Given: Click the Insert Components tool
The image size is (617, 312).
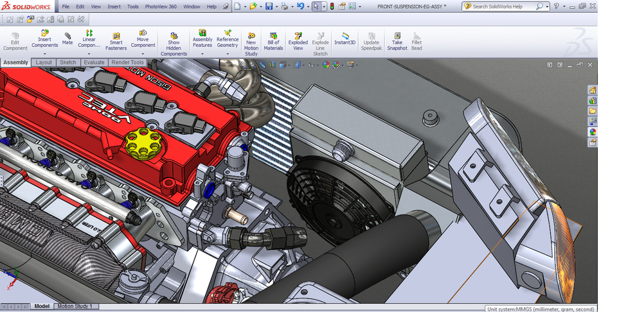Looking at the screenshot, I should 44,40.
